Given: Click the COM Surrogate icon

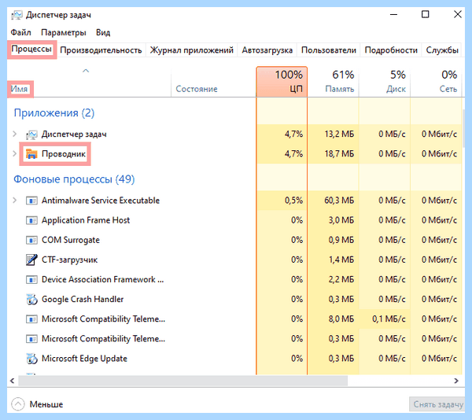Looking at the screenshot, I should [x=31, y=240].
